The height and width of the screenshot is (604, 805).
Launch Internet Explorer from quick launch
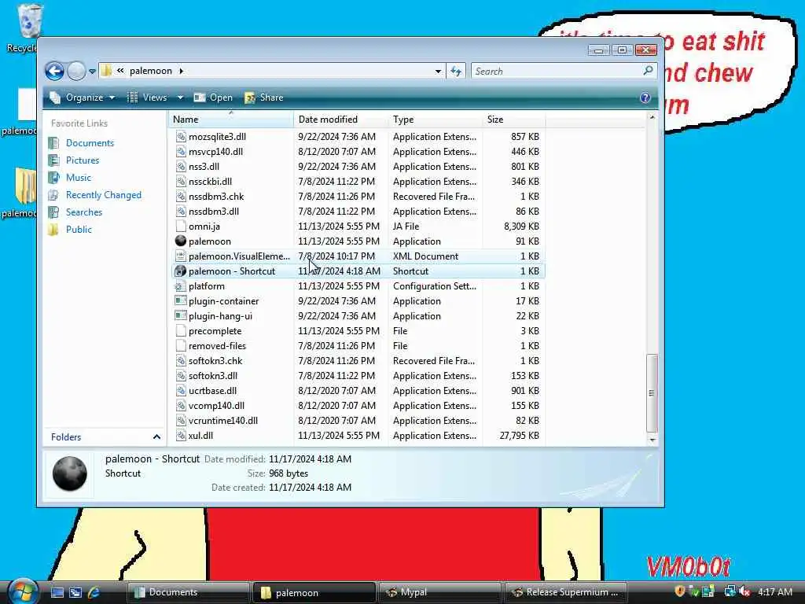pos(94,592)
